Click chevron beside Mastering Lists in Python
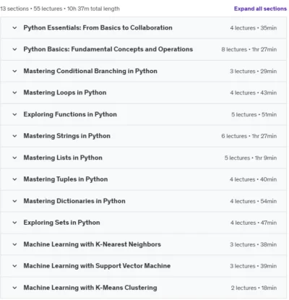 pyautogui.click(x=14, y=158)
